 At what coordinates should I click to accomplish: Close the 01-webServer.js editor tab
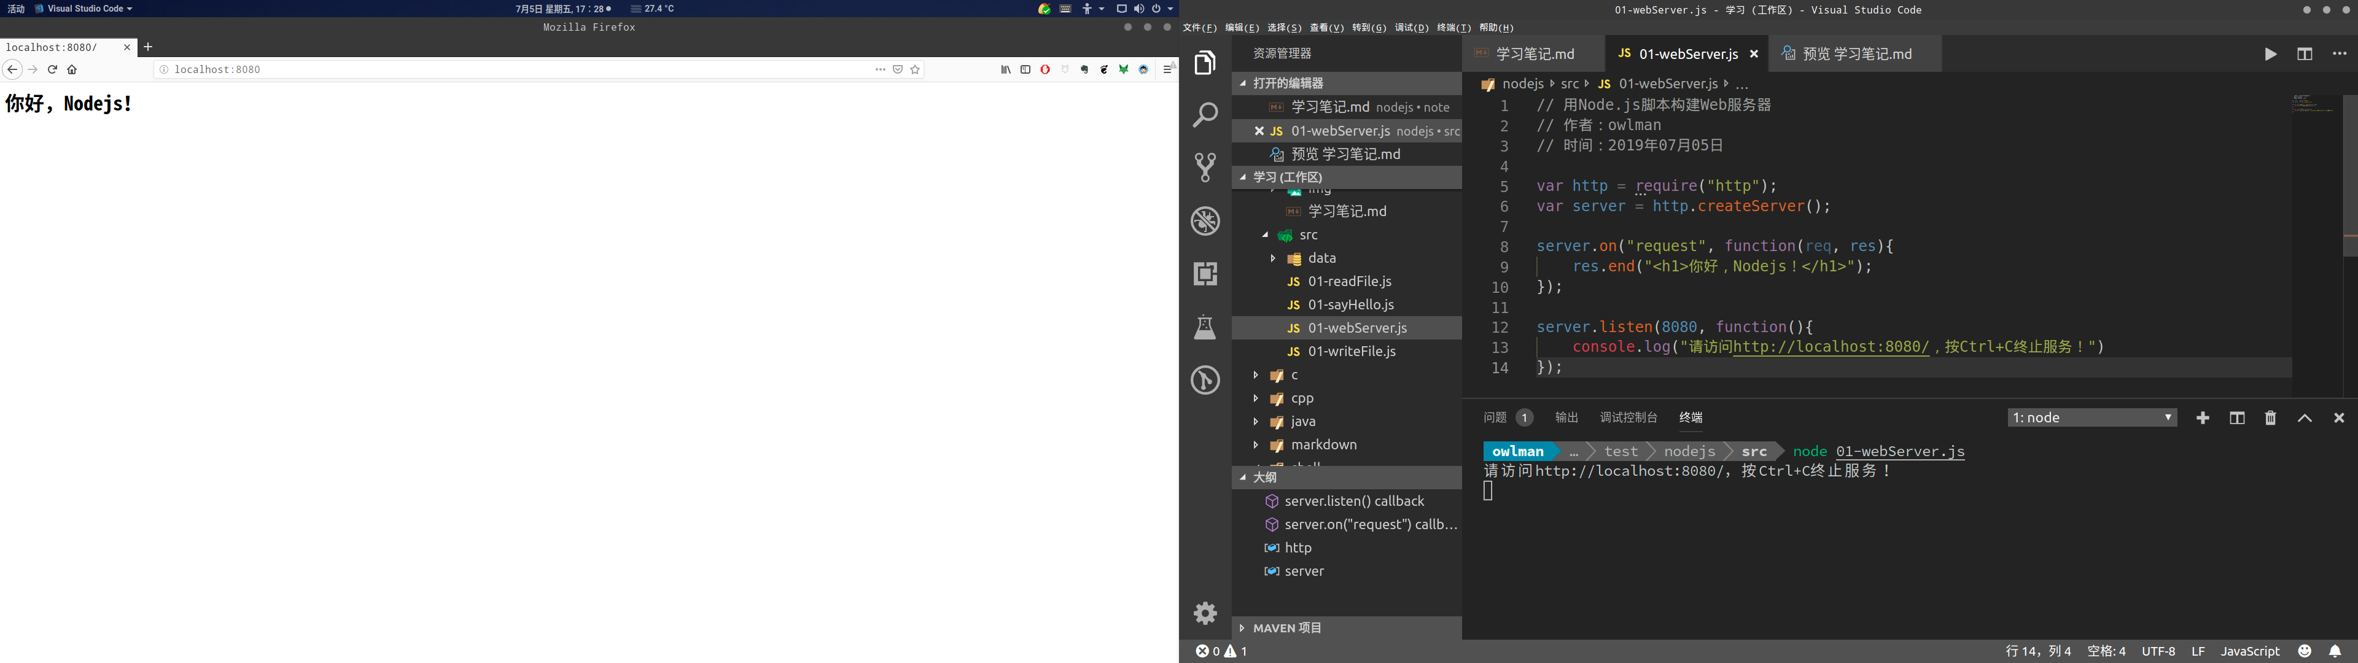tap(1754, 54)
